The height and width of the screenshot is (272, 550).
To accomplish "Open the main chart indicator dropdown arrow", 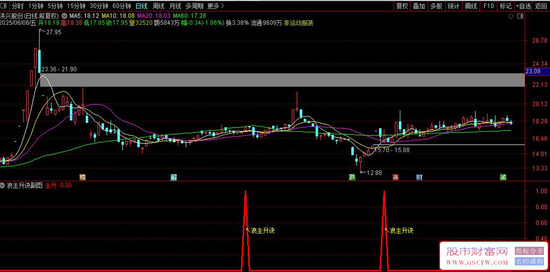I will pos(64,16).
